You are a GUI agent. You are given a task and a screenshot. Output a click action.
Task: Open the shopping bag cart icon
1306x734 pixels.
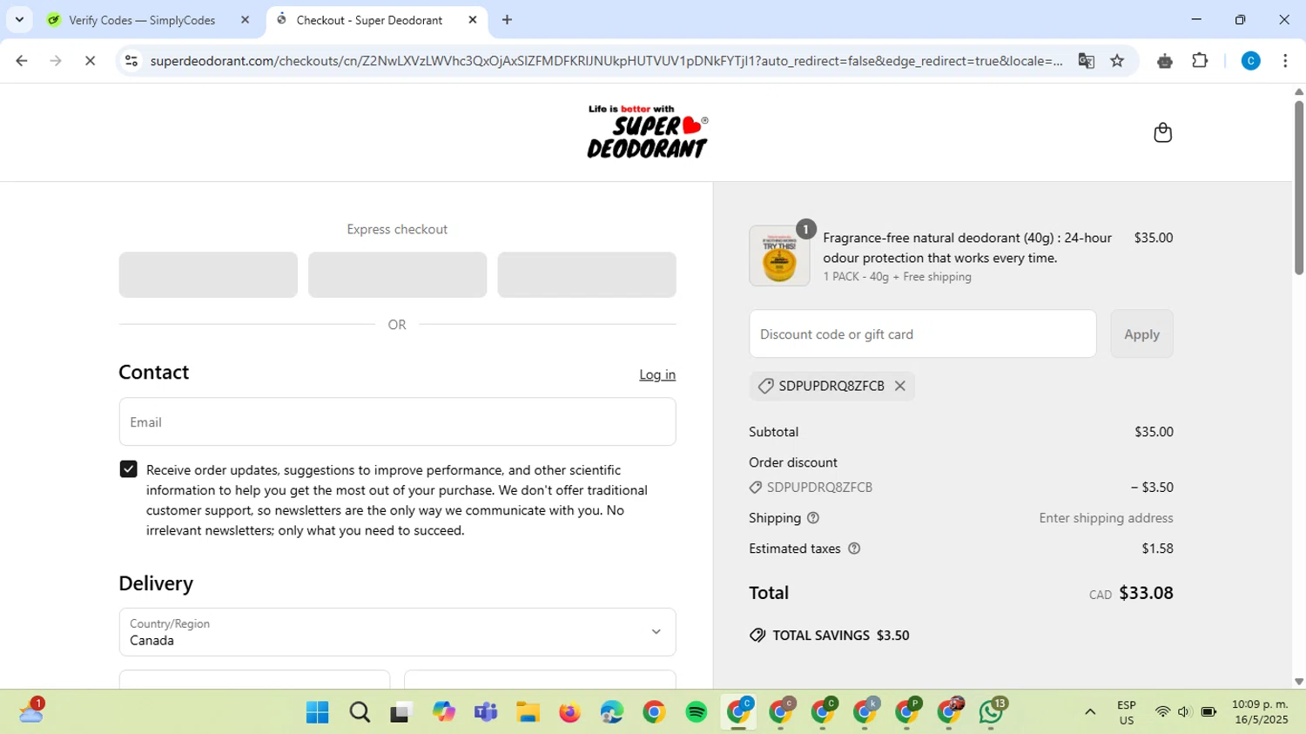pos(1162,132)
